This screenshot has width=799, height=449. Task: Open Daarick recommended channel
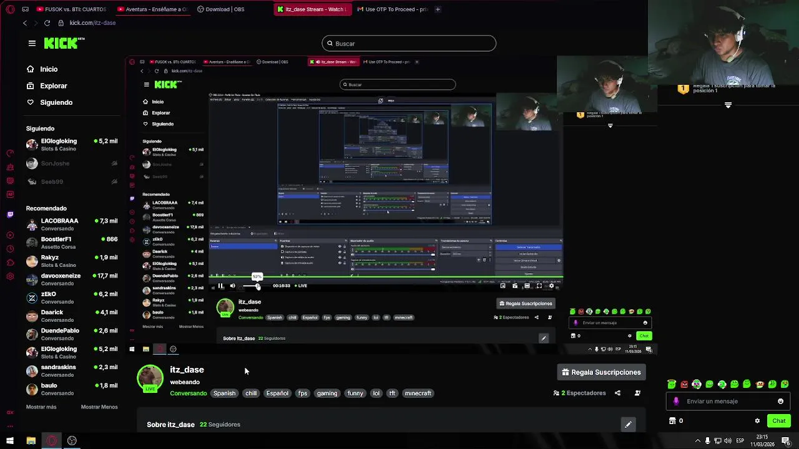tap(72, 316)
